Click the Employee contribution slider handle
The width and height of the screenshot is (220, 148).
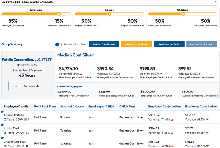(58, 14)
